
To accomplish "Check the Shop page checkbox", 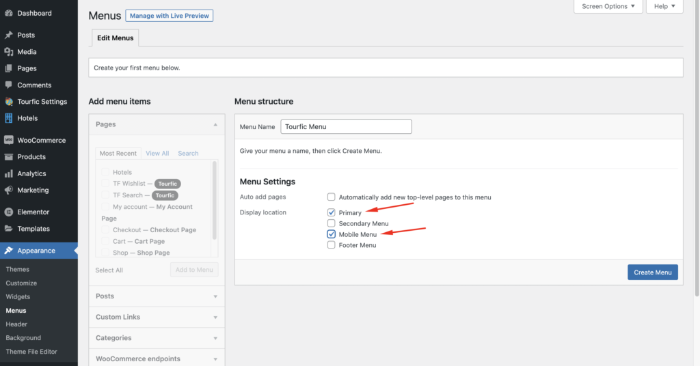I will 105,253.
